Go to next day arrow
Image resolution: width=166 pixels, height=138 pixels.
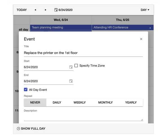(x=46, y=10)
